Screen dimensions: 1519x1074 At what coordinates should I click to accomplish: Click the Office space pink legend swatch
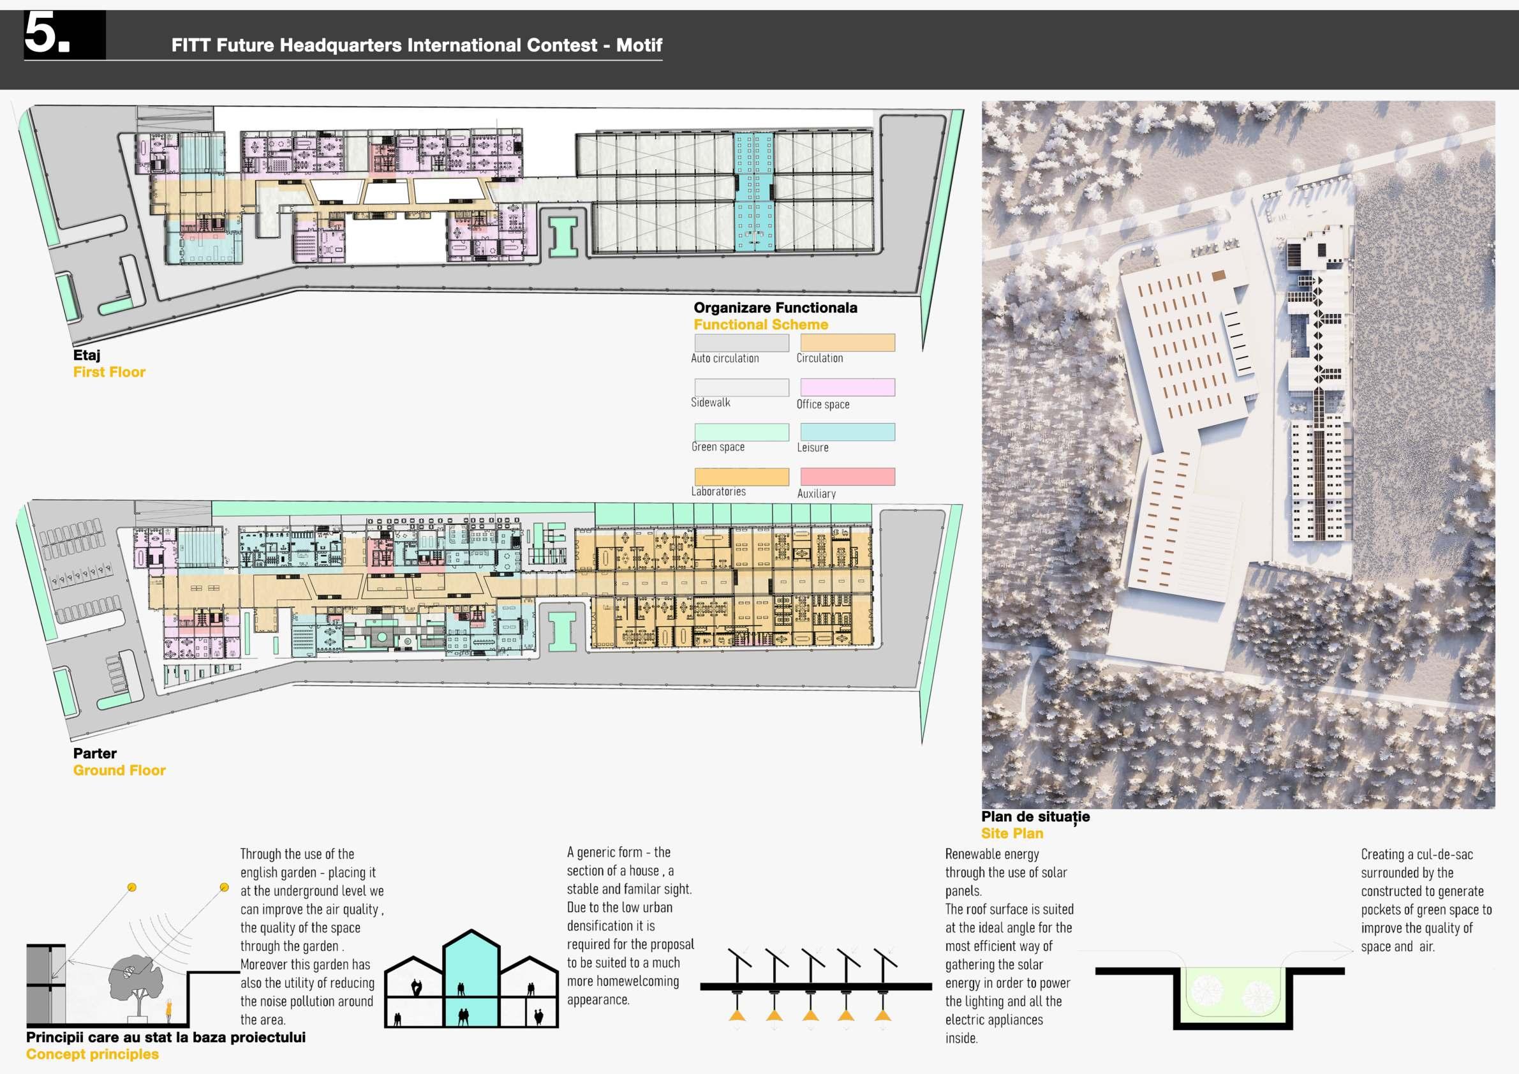pos(847,387)
